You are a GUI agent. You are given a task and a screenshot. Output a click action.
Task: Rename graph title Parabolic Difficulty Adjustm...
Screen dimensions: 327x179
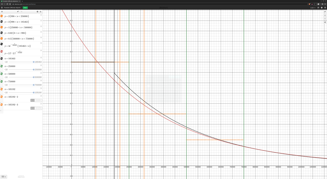pyautogui.click(x=13, y=8)
